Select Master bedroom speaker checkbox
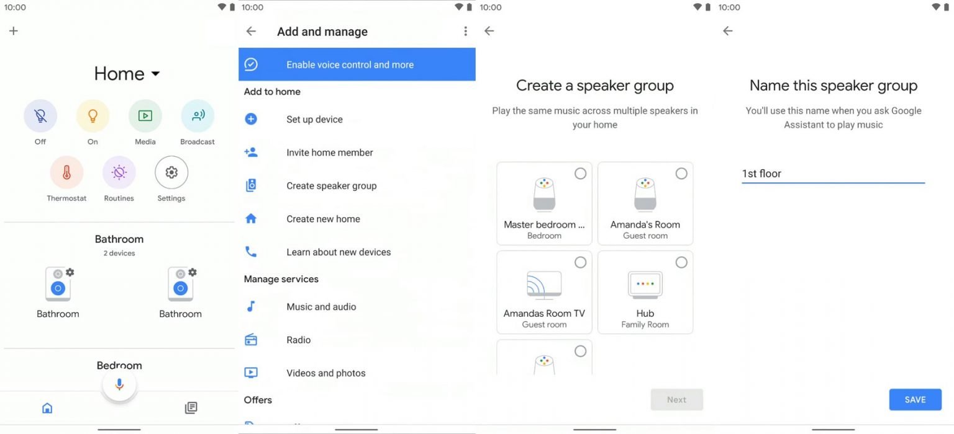 tap(581, 174)
